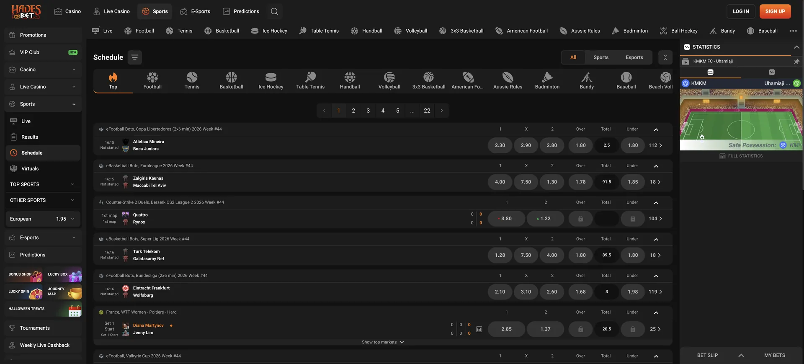Screen dimensions: 804x364
Task: Select the Table Tennis paddle icon in schedule row
Action: 310,77
